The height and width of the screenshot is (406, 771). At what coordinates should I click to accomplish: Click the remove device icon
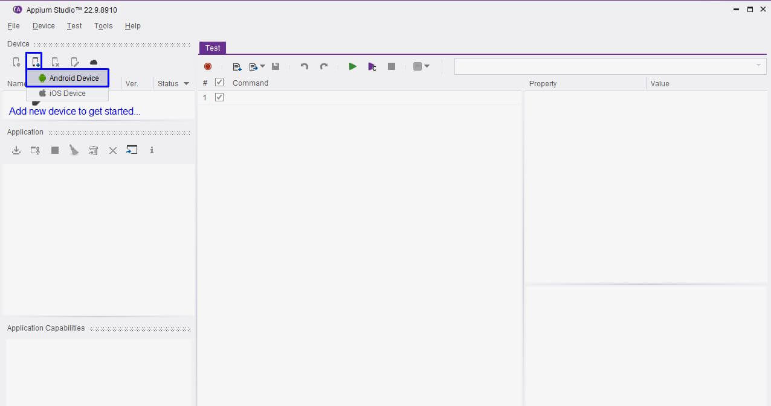point(55,62)
